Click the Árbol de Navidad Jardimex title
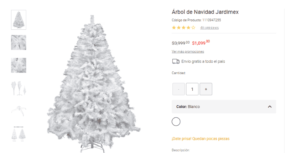 point(205,12)
